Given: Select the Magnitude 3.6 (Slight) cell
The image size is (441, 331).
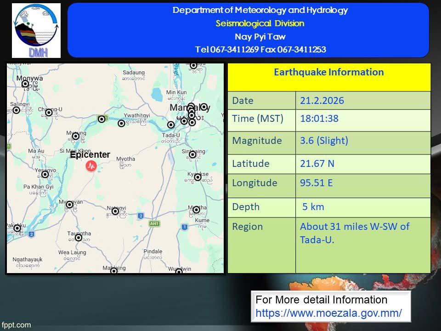Looking at the screenshot, I should [362, 141].
